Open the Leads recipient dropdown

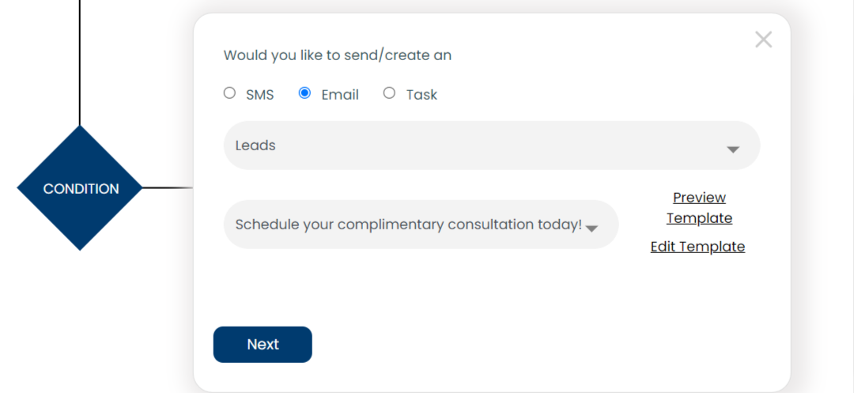pos(490,145)
